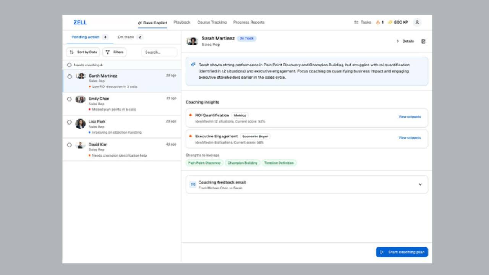Click the streak flame icon
The width and height of the screenshot is (489, 275).
(x=378, y=23)
